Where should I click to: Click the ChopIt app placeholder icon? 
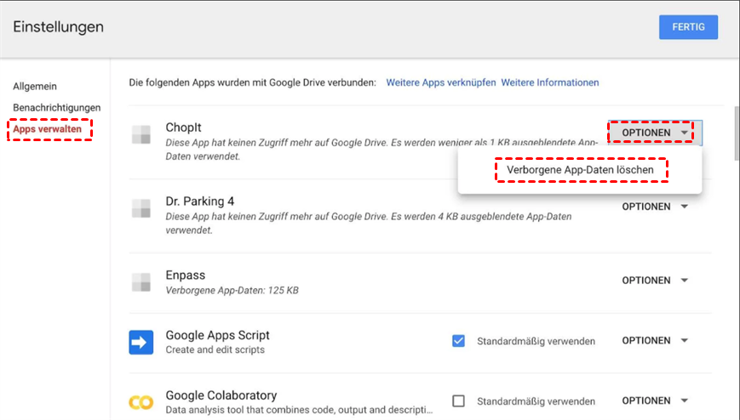141,134
